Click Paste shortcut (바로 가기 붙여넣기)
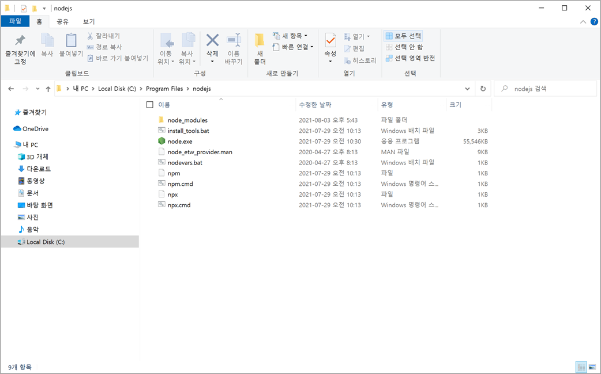Viewport: 601px width, 374px height. point(118,58)
